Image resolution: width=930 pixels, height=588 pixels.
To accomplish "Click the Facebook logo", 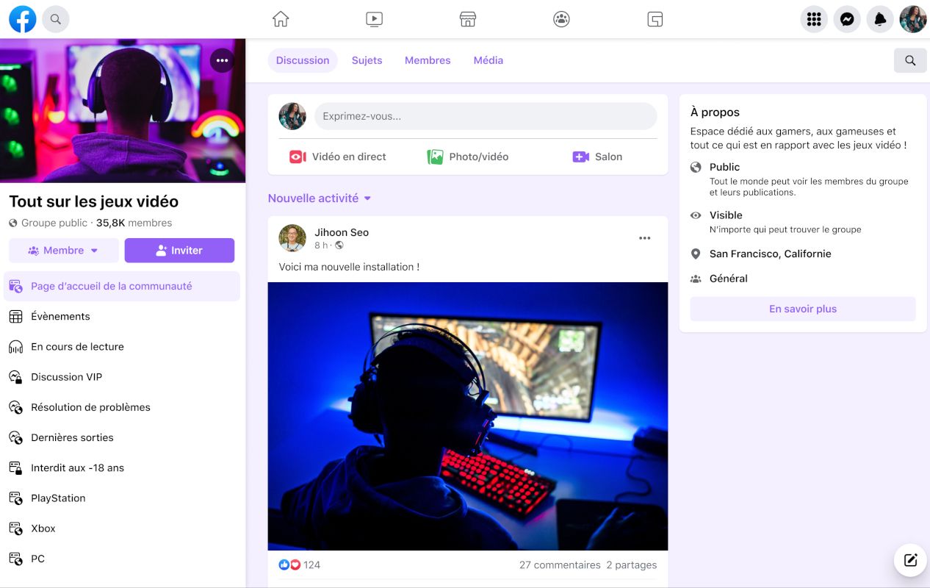I will click(x=22, y=19).
